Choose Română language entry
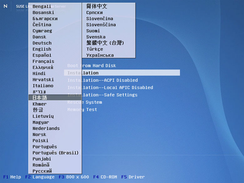Viewport: 244px width, 183px height. pos(41,165)
